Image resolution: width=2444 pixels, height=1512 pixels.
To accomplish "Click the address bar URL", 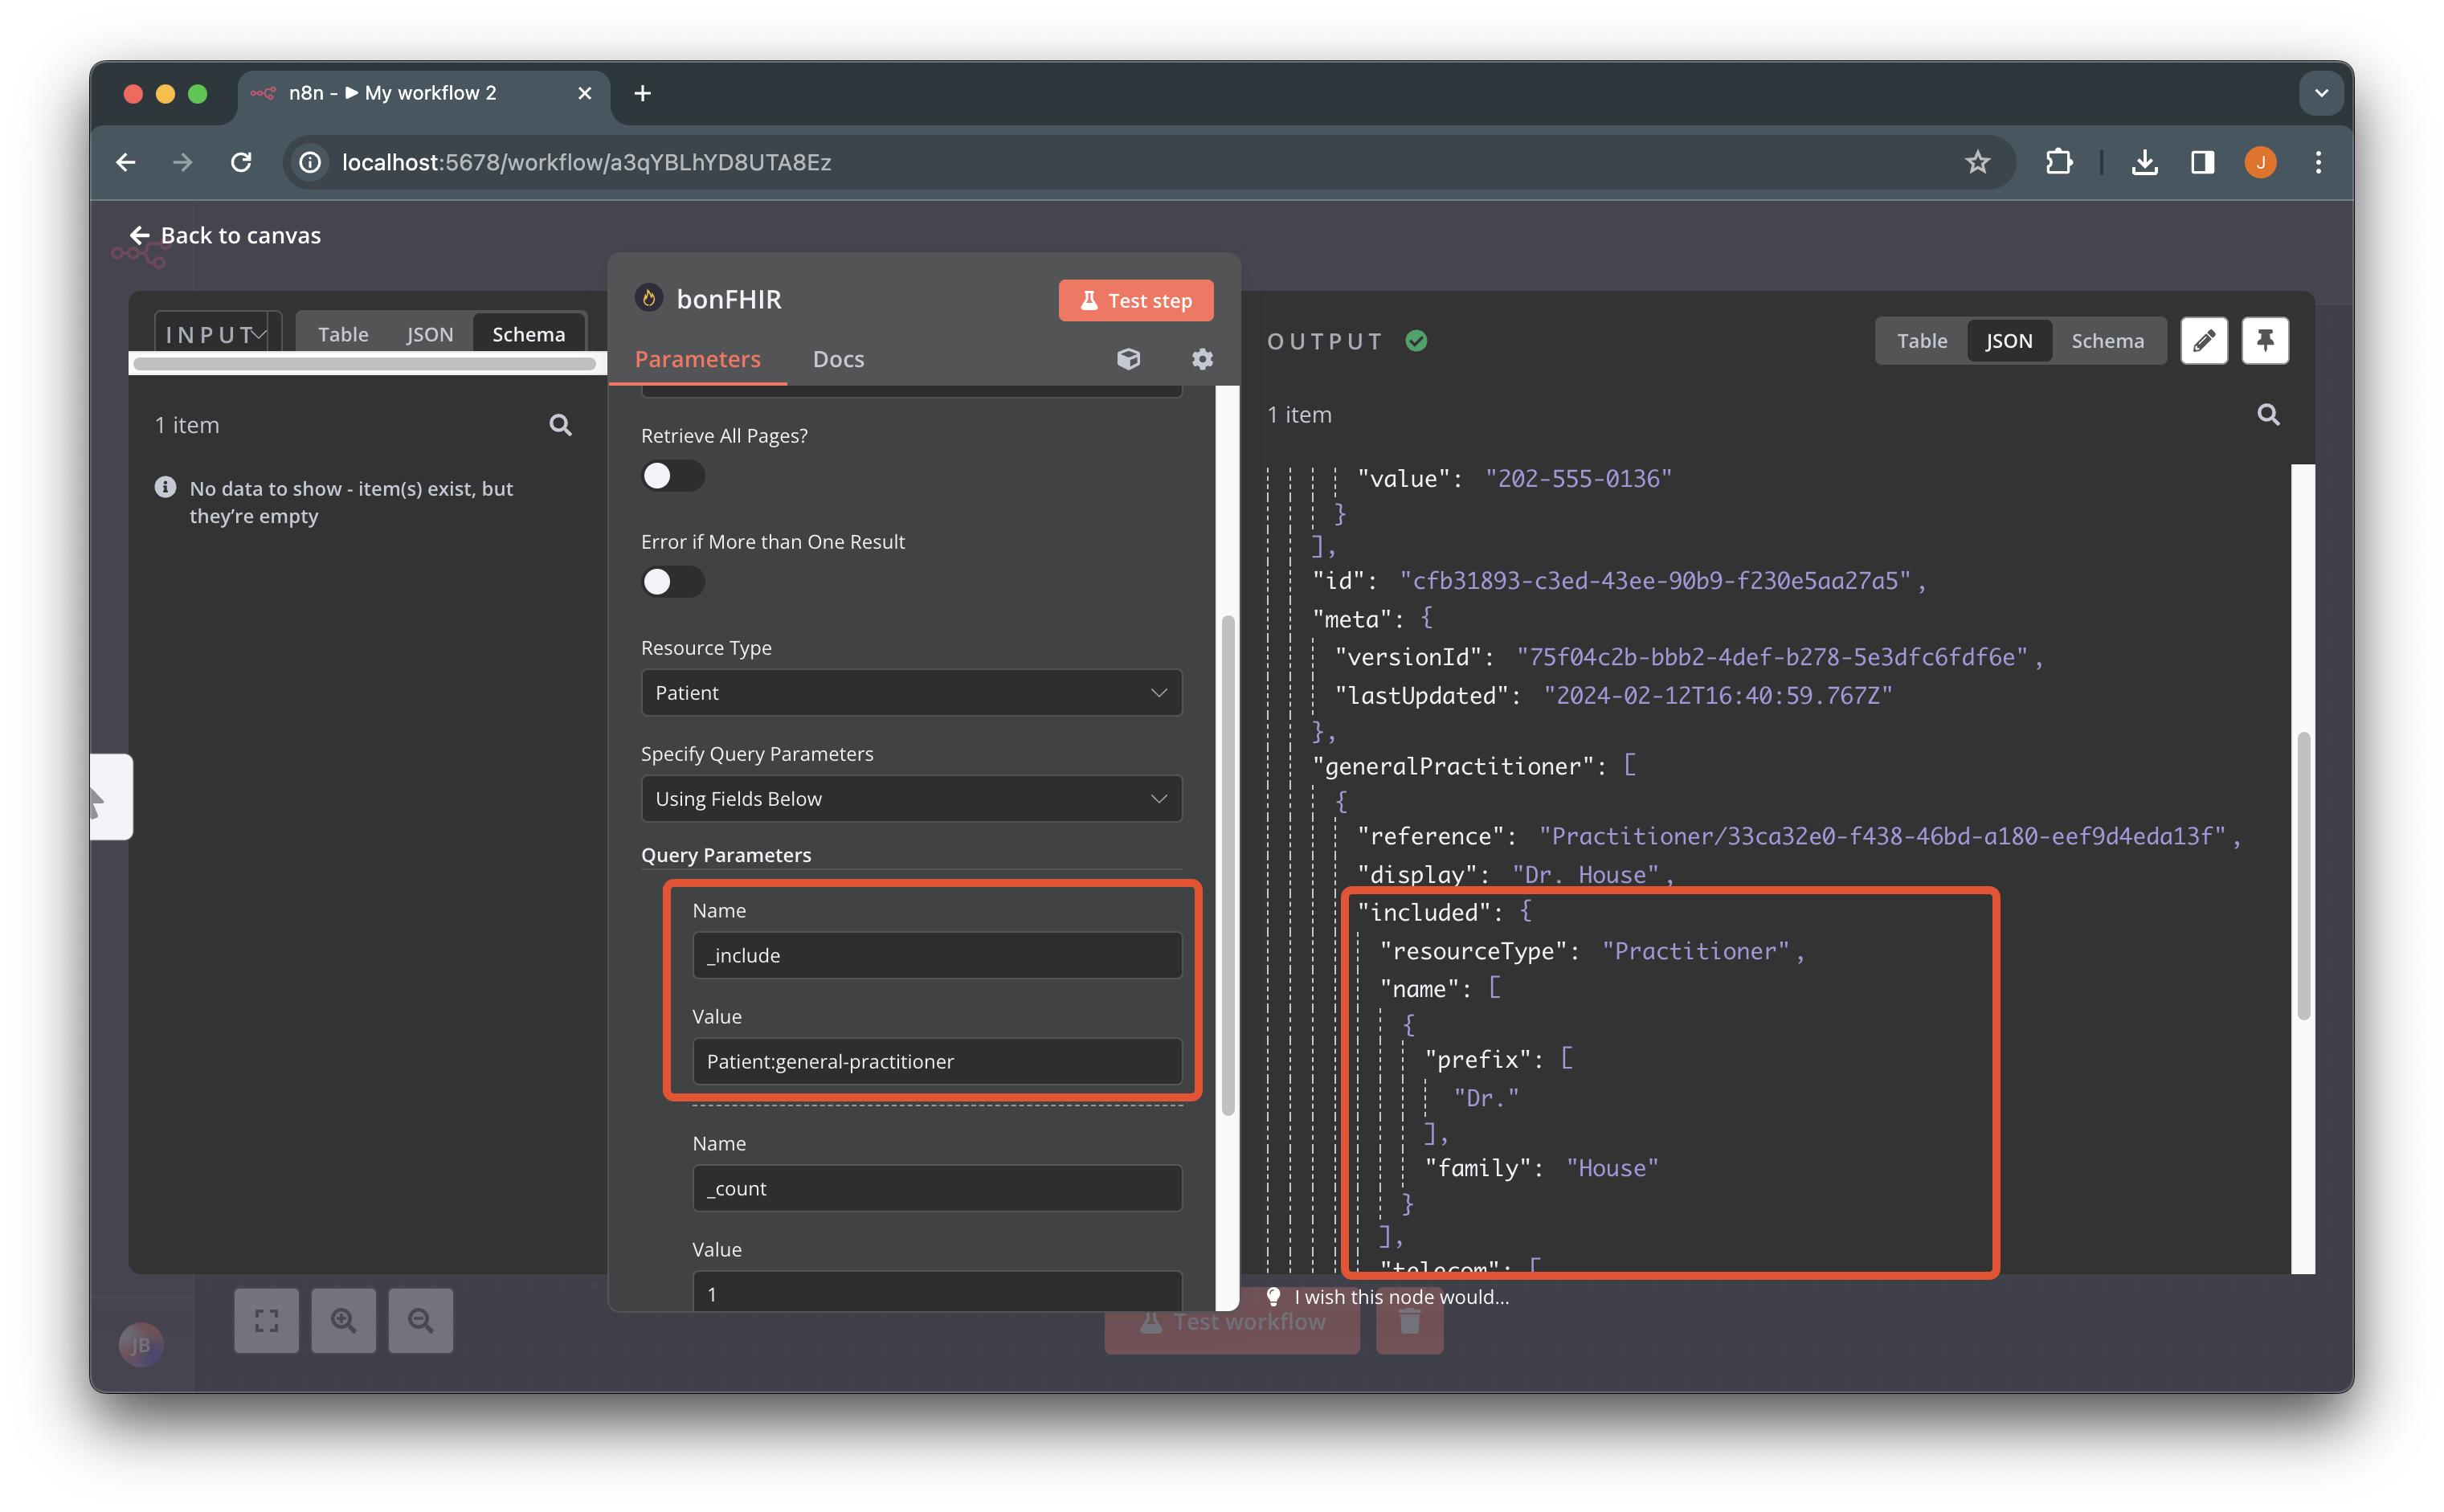I will click(586, 162).
